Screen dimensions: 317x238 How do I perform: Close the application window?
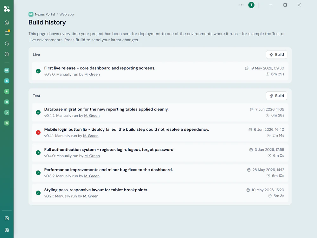click(299, 5)
